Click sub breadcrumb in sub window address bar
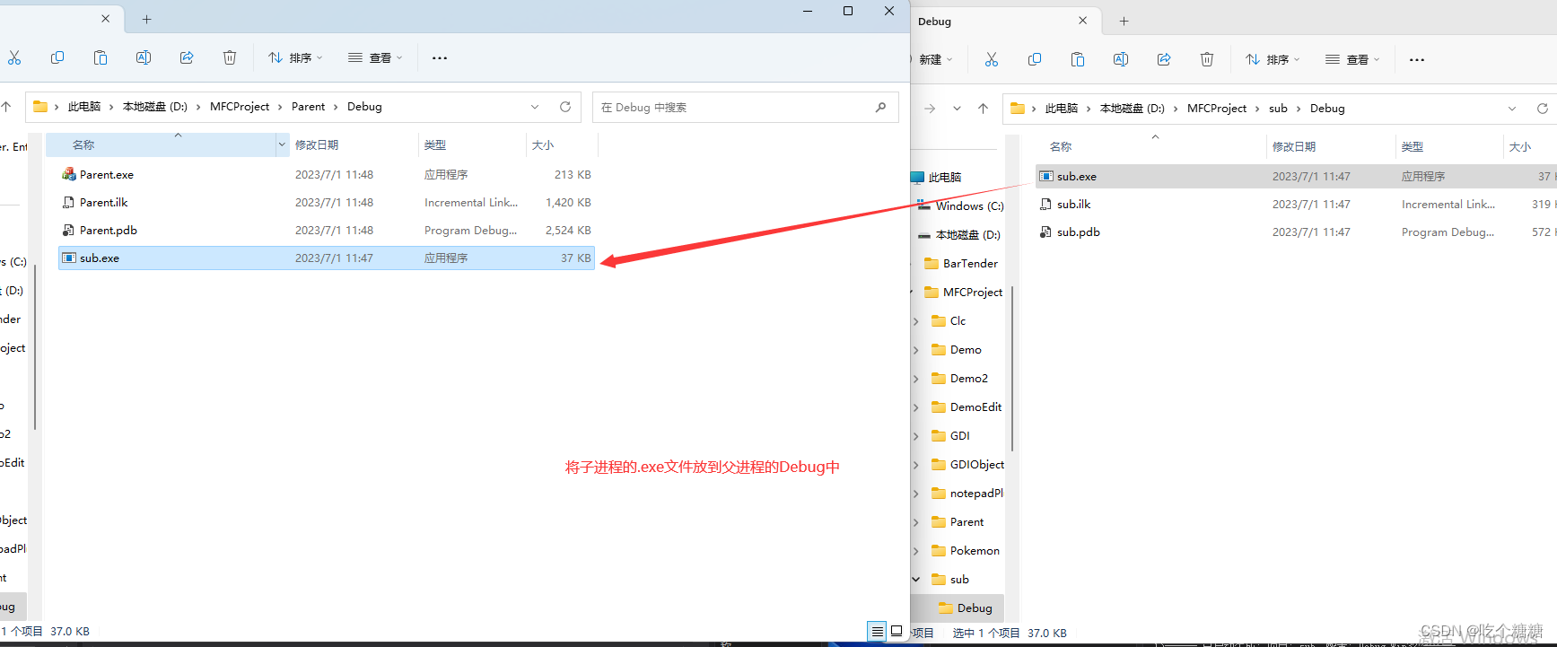Image resolution: width=1557 pixels, height=647 pixels. 1278,109
